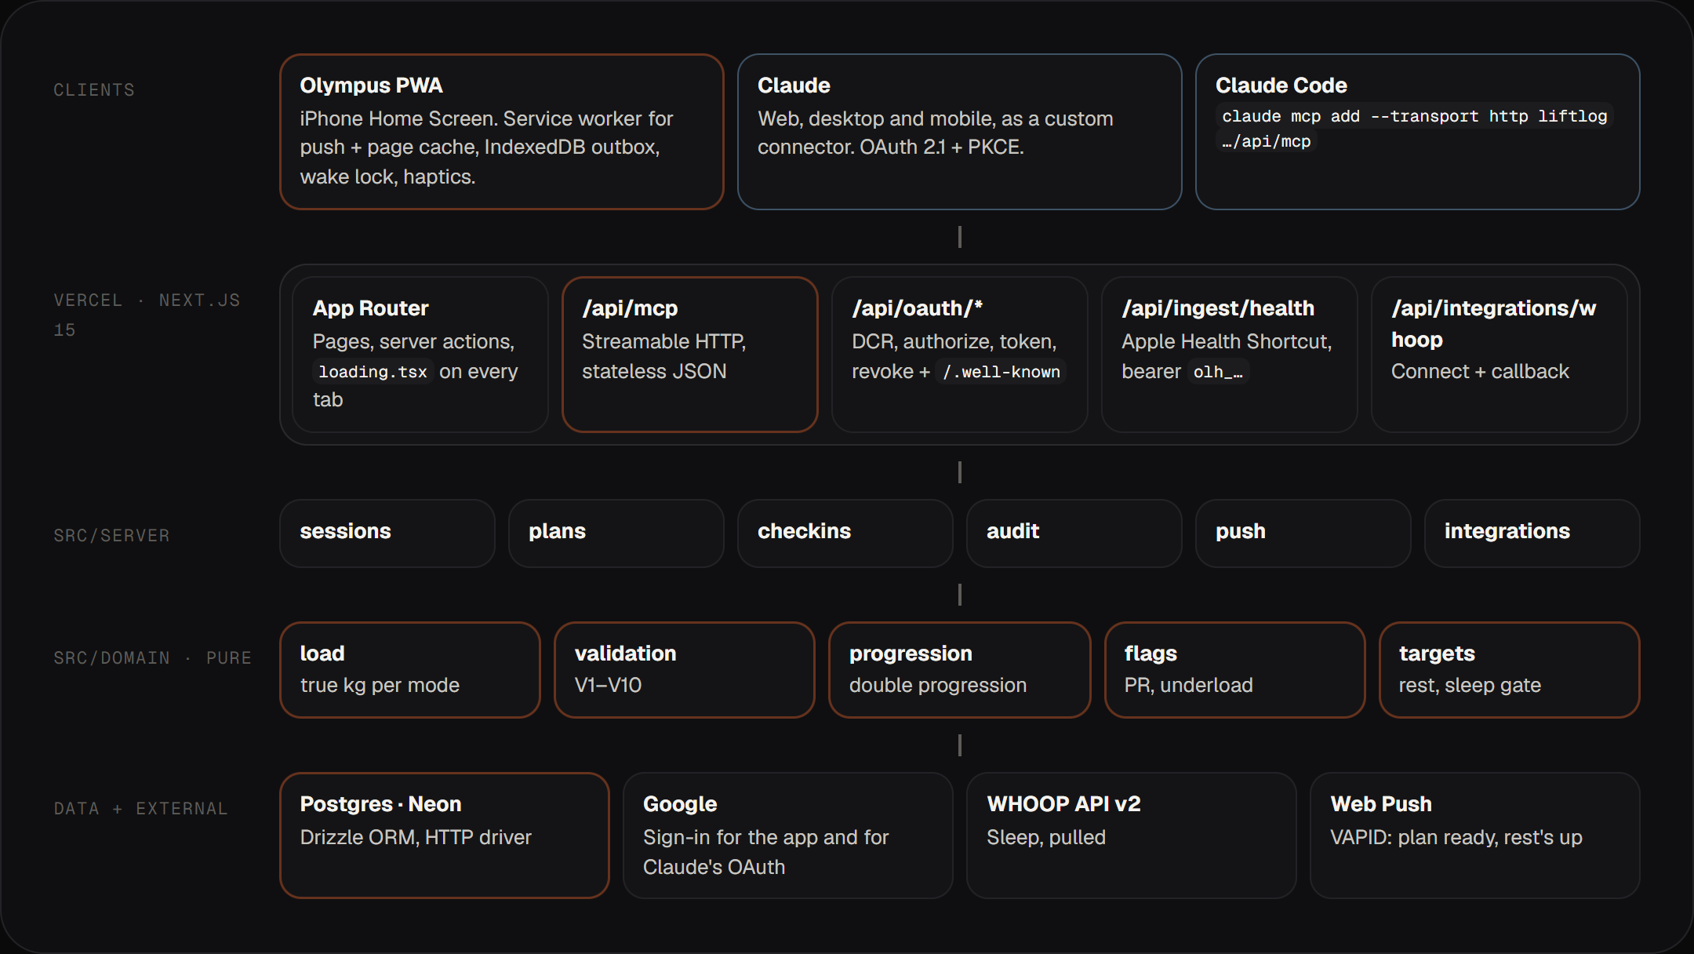Click the push module box
This screenshot has height=954, width=1694.
(x=1303, y=533)
